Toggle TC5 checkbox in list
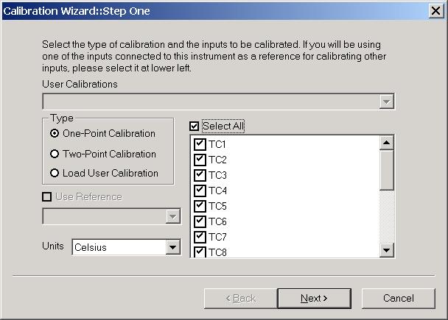The image size is (448, 320). 200,206
